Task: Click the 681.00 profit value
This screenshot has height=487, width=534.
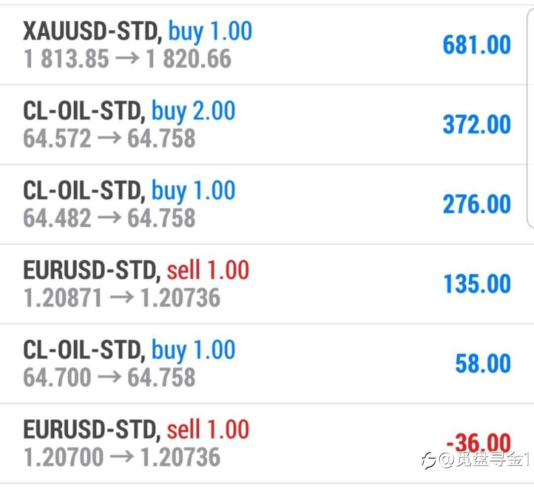Action: pyautogui.click(x=476, y=45)
